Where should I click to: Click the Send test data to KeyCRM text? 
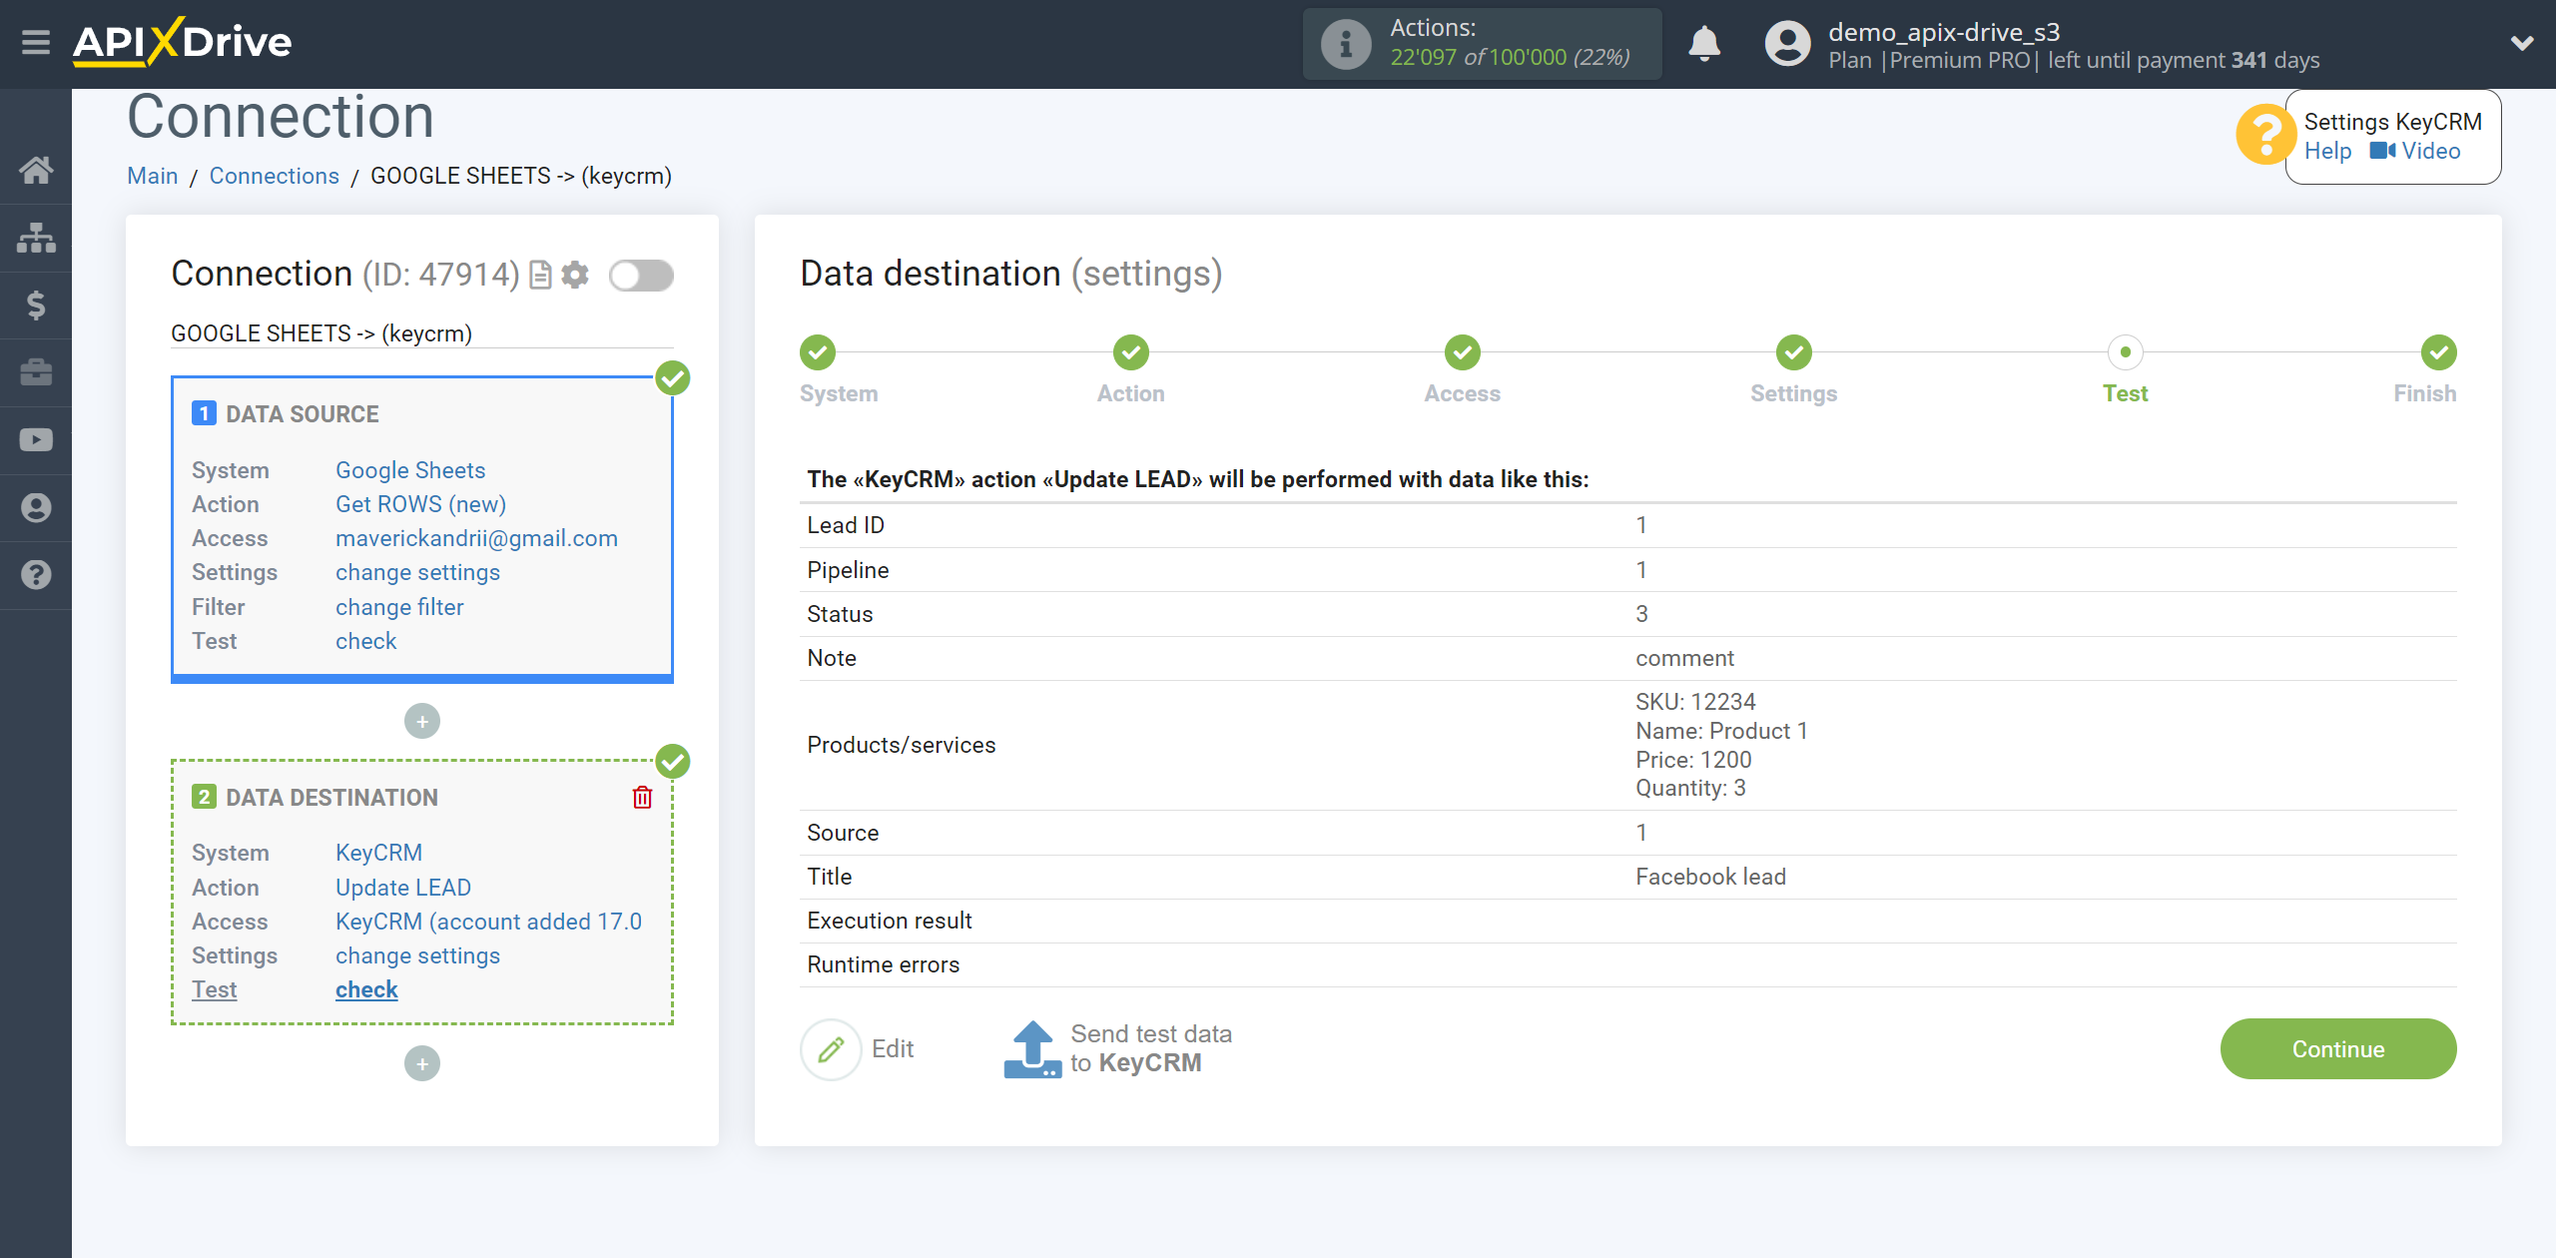[x=1151, y=1049]
